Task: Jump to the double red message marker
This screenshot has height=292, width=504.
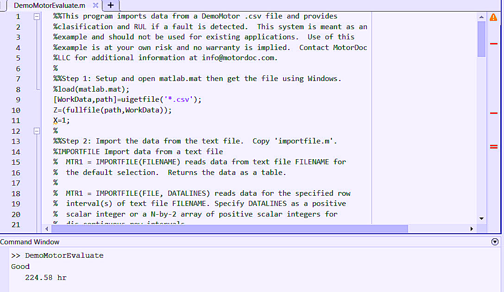Action: [x=494, y=147]
